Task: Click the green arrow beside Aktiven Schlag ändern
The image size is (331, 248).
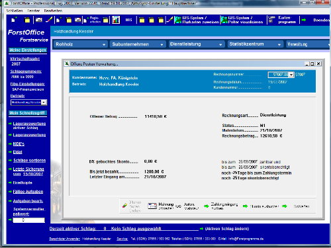Action: coord(201,229)
